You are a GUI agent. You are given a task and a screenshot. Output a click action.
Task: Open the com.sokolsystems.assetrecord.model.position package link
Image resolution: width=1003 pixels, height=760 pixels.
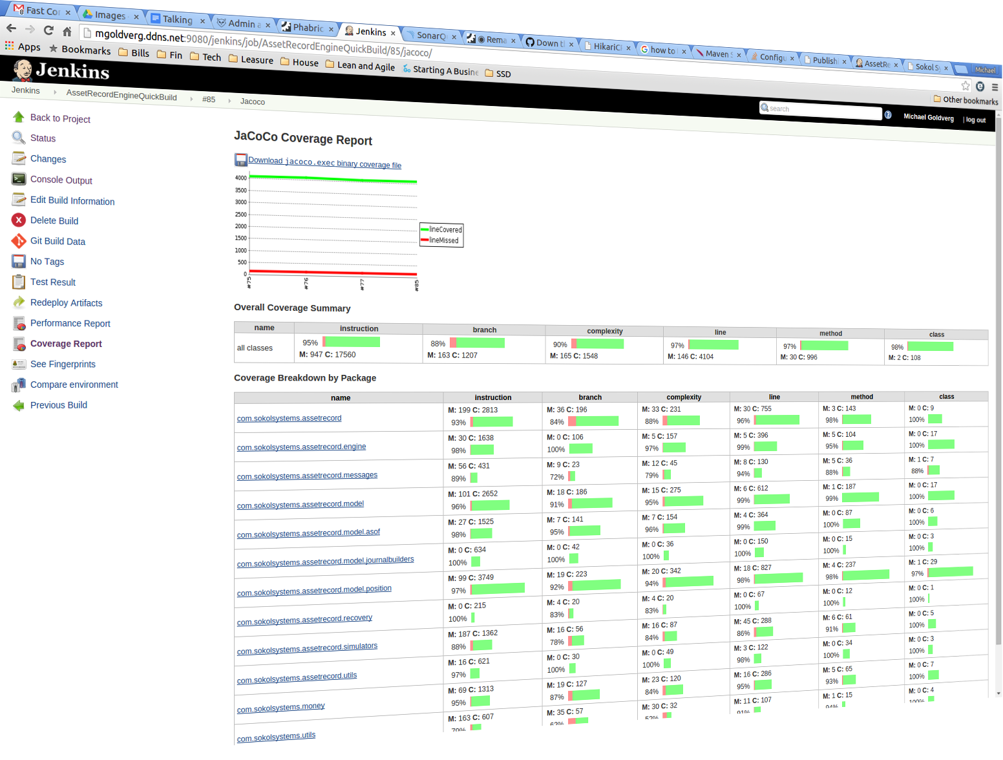(x=314, y=591)
